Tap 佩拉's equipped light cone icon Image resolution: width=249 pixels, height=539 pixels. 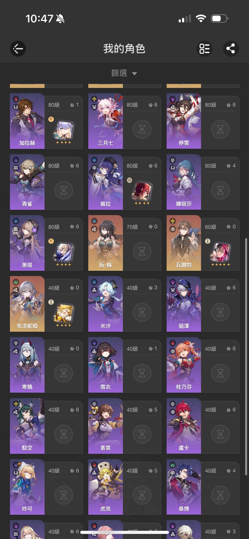pos(142,192)
